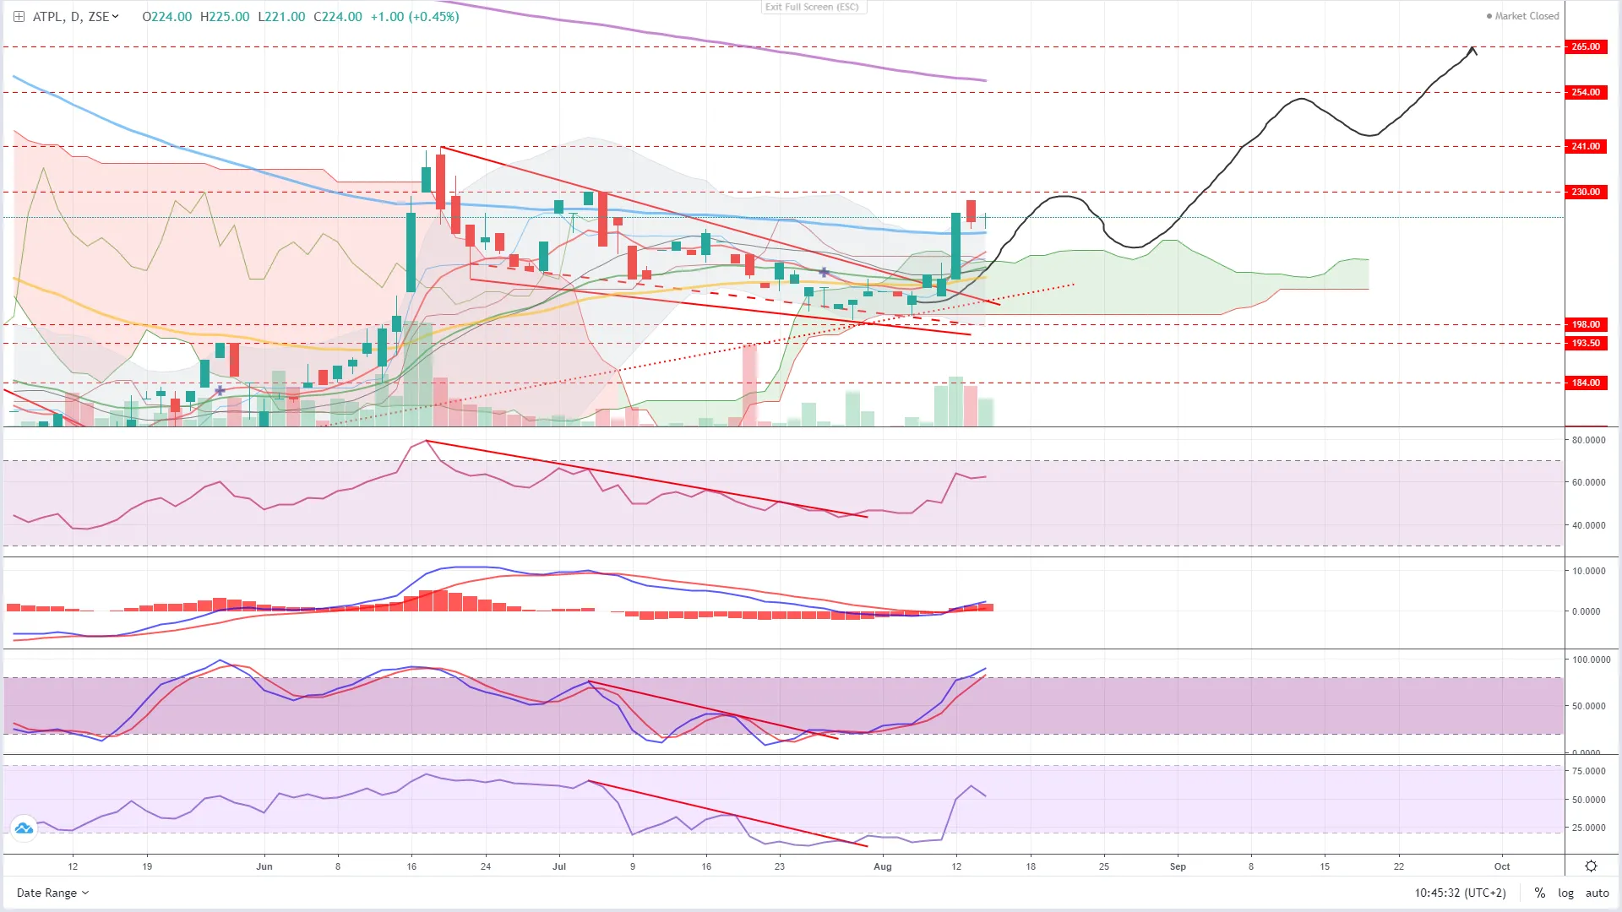Select the 230.00 red price label
The height and width of the screenshot is (912, 1622).
point(1585,192)
